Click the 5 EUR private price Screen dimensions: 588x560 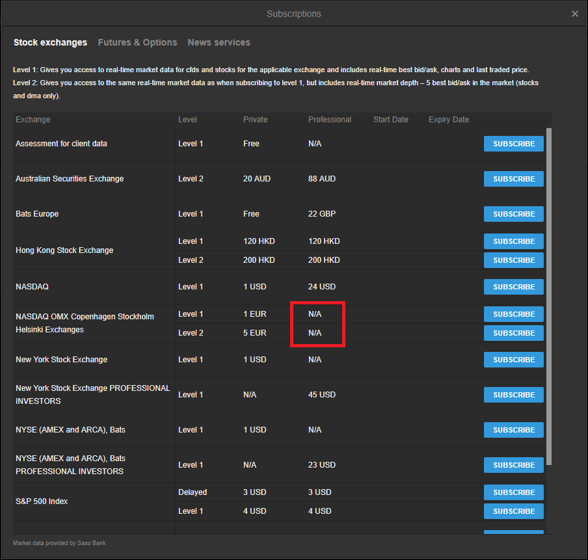tap(254, 333)
